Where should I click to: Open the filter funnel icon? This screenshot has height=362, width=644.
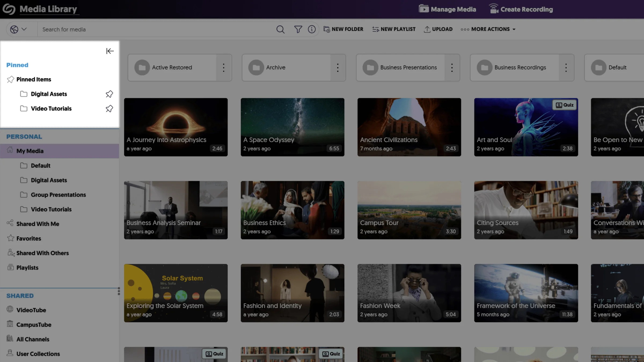click(298, 29)
